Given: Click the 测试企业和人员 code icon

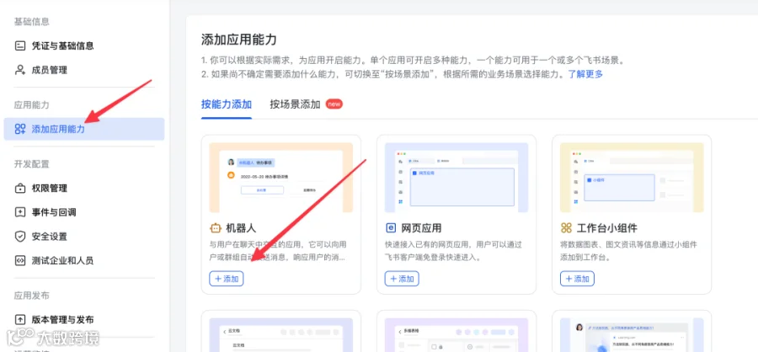Looking at the screenshot, I should [20, 260].
